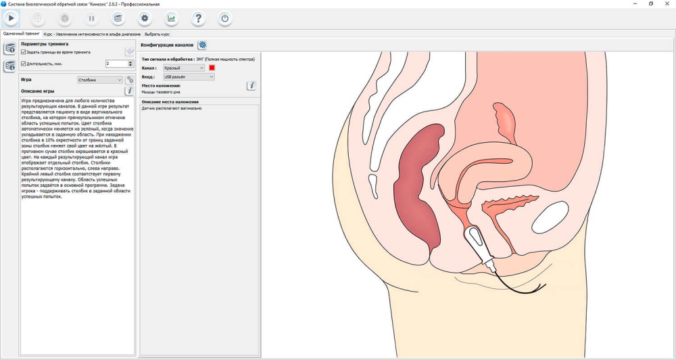Open settings with the gear icon
676x360 pixels.
click(x=144, y=18)
